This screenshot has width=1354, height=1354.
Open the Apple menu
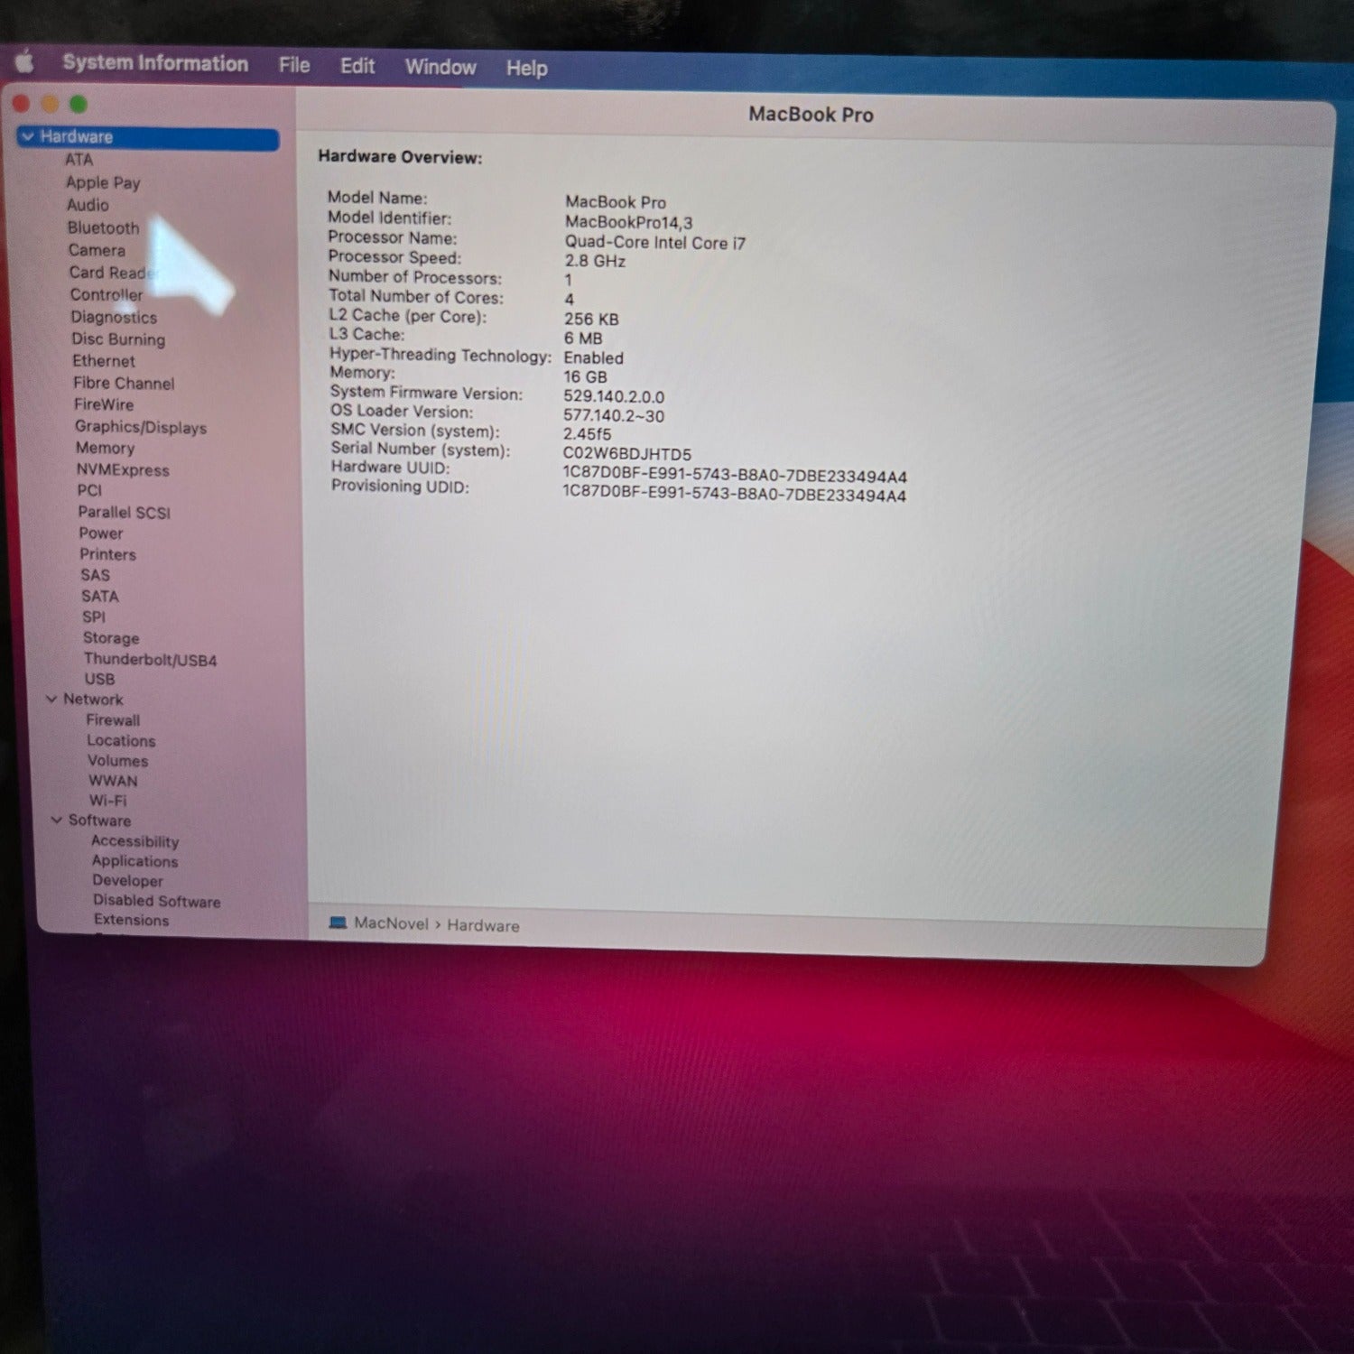(x=25, y=61)
